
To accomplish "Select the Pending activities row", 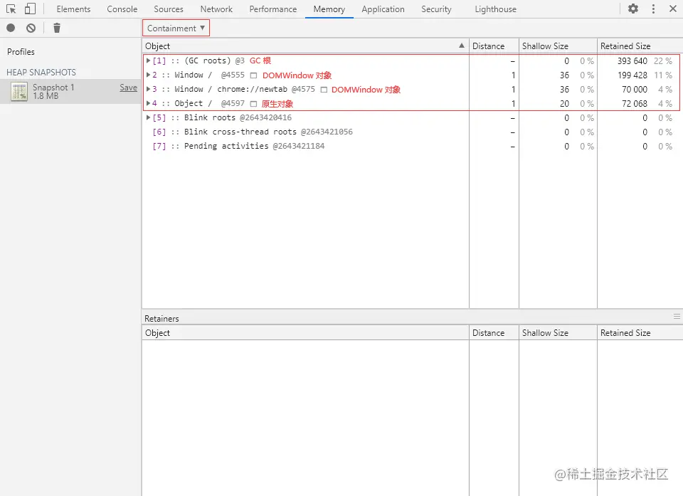I will (413, 146).
